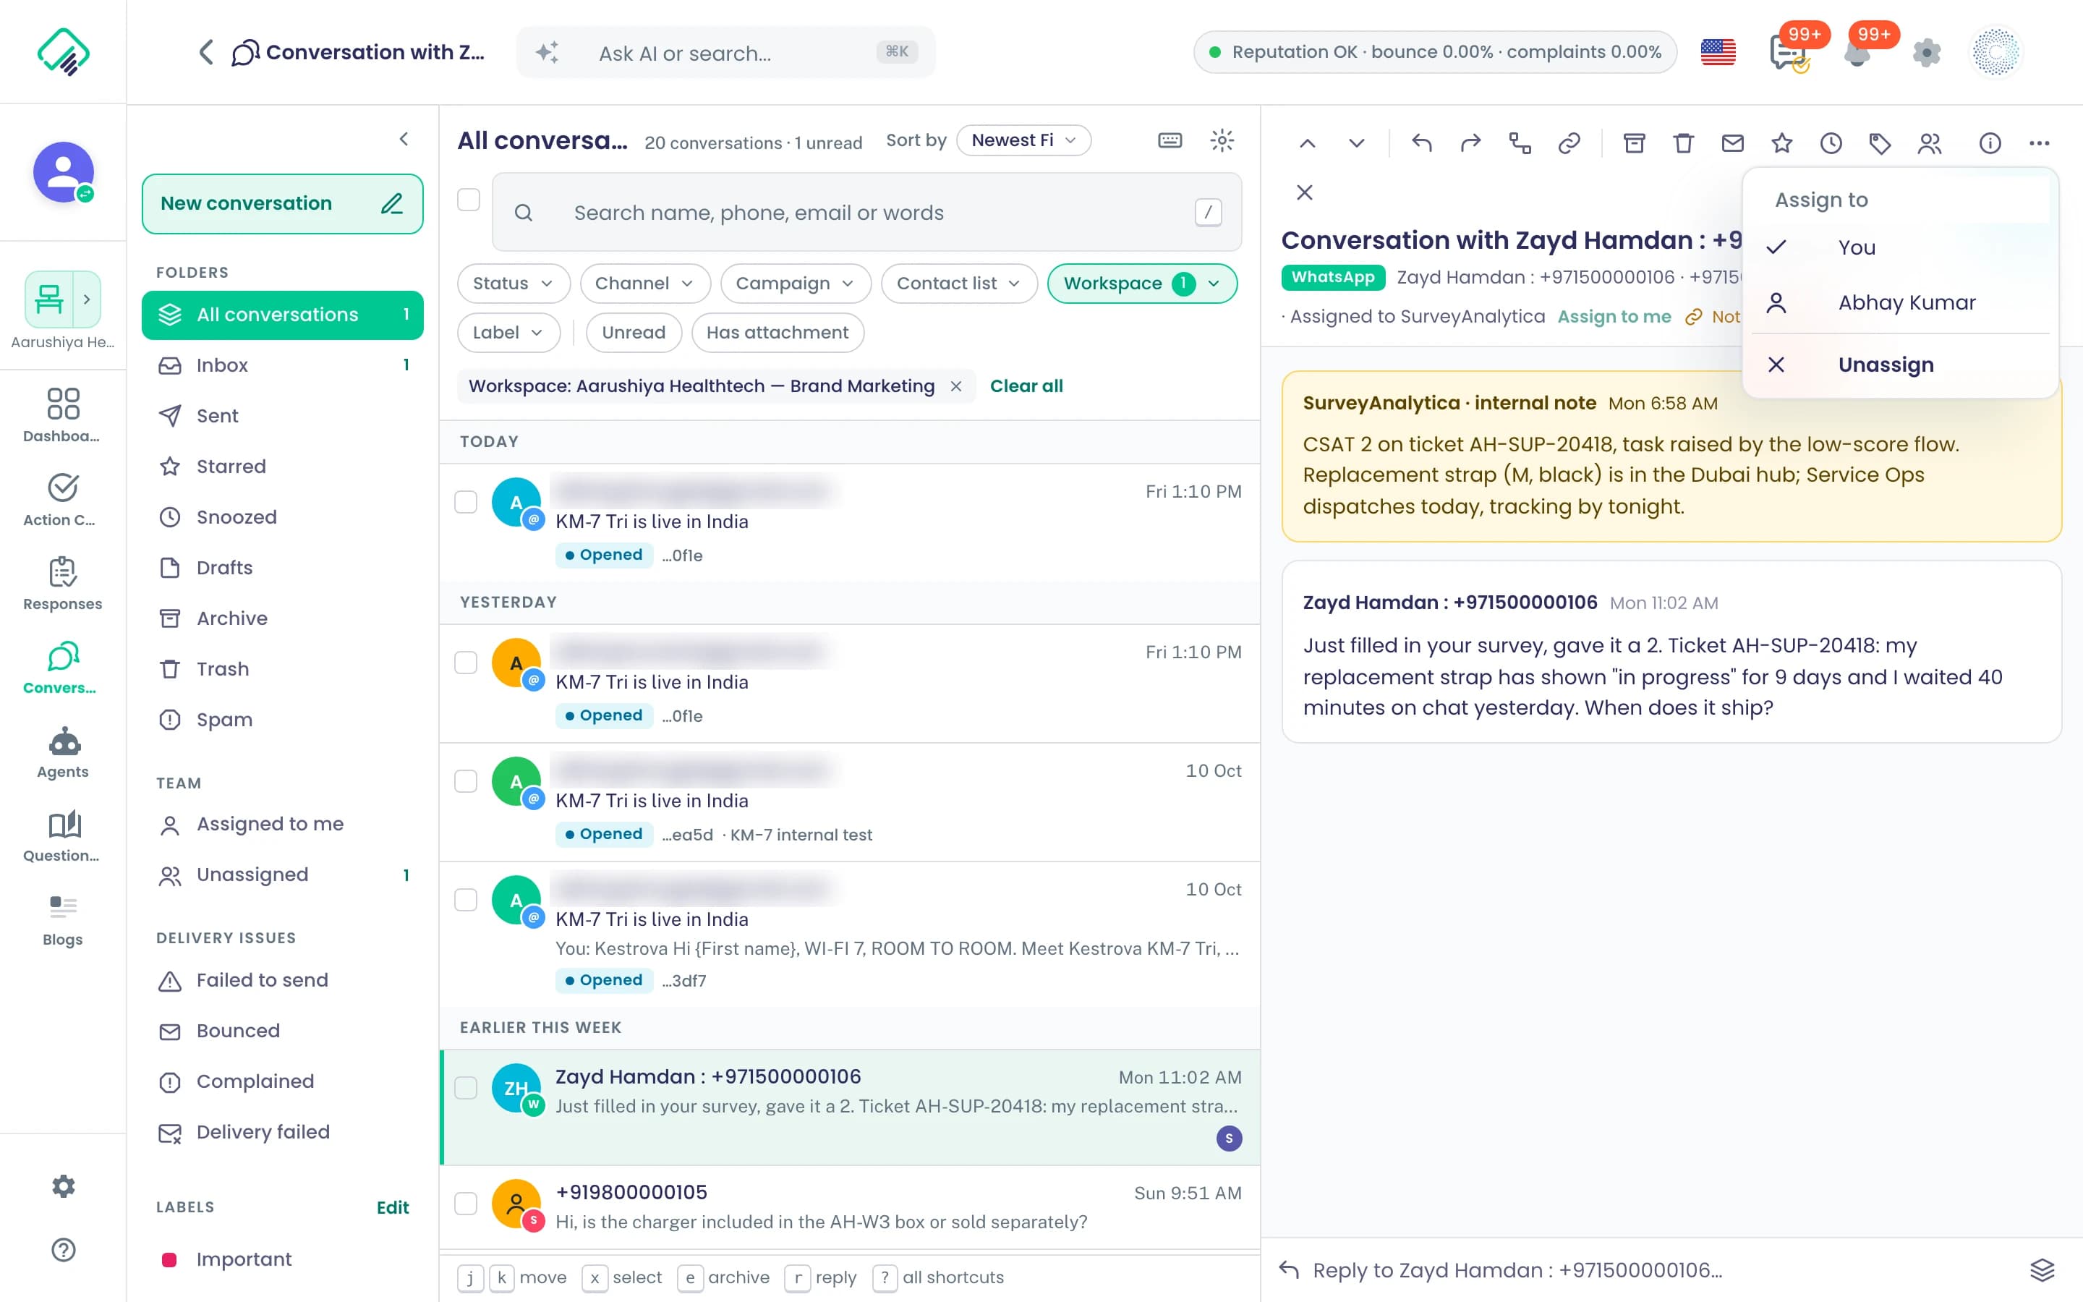Archive the conversation via toolbar icon
The width and height of the screenshot is (2083, 1302).
[1634, 143]
